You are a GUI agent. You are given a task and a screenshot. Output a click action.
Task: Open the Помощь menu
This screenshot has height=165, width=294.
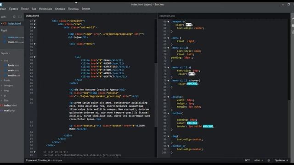click(73, 9)
